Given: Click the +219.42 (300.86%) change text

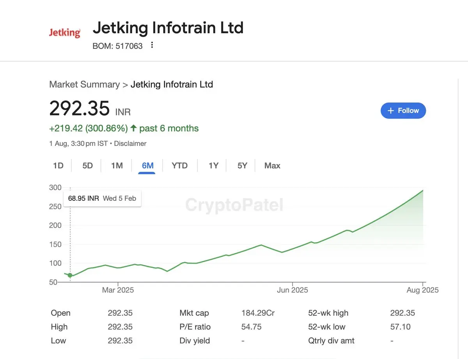Looking at the screenshot, I should coord(89,129).
